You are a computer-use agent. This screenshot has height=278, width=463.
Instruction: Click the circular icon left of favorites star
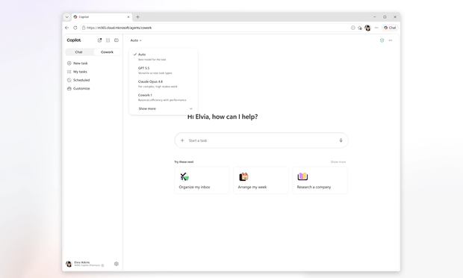[353, 28]
